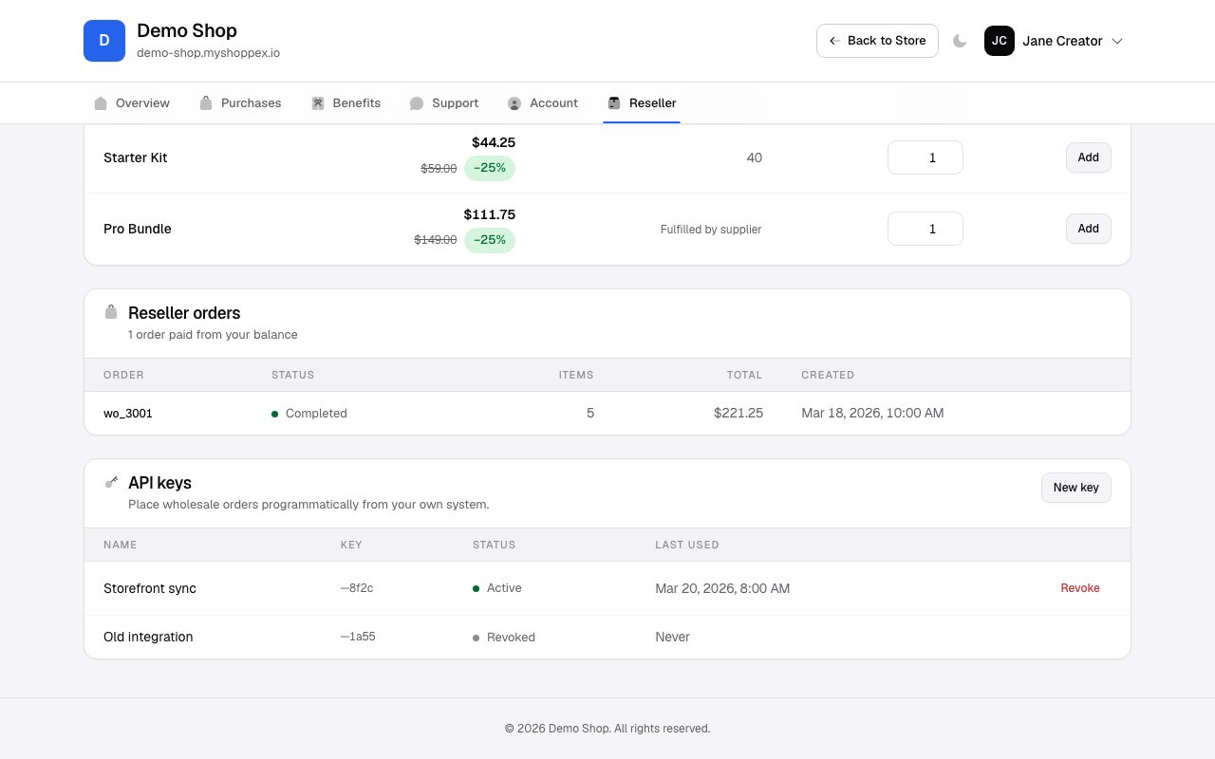Click the Starter Kit $59.00 struck-through price
Screen dimensions: 1215x759
[x=439, y=169]
